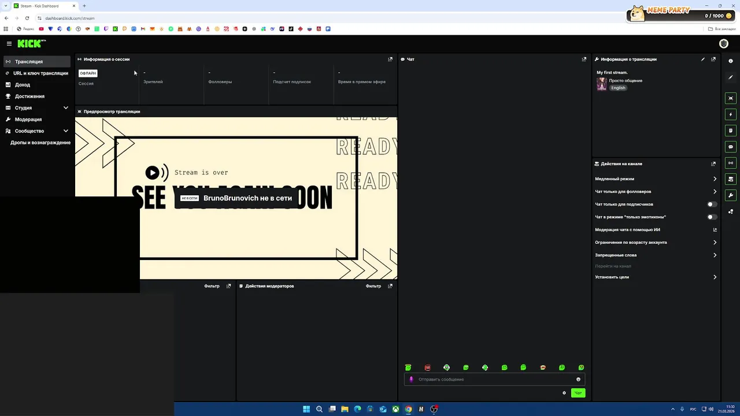Expand Ограничение по возрасту аккаунта
740x416 pixels.
(656, 243)
